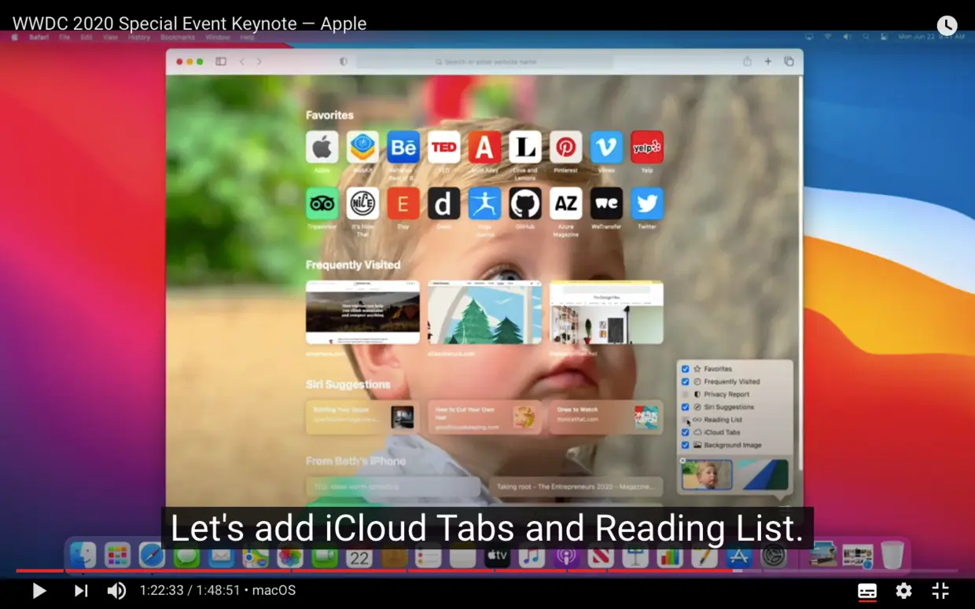Open the GitHub favorite icon
This screenshot has height=609, width=975.
[x=525, y=204]
